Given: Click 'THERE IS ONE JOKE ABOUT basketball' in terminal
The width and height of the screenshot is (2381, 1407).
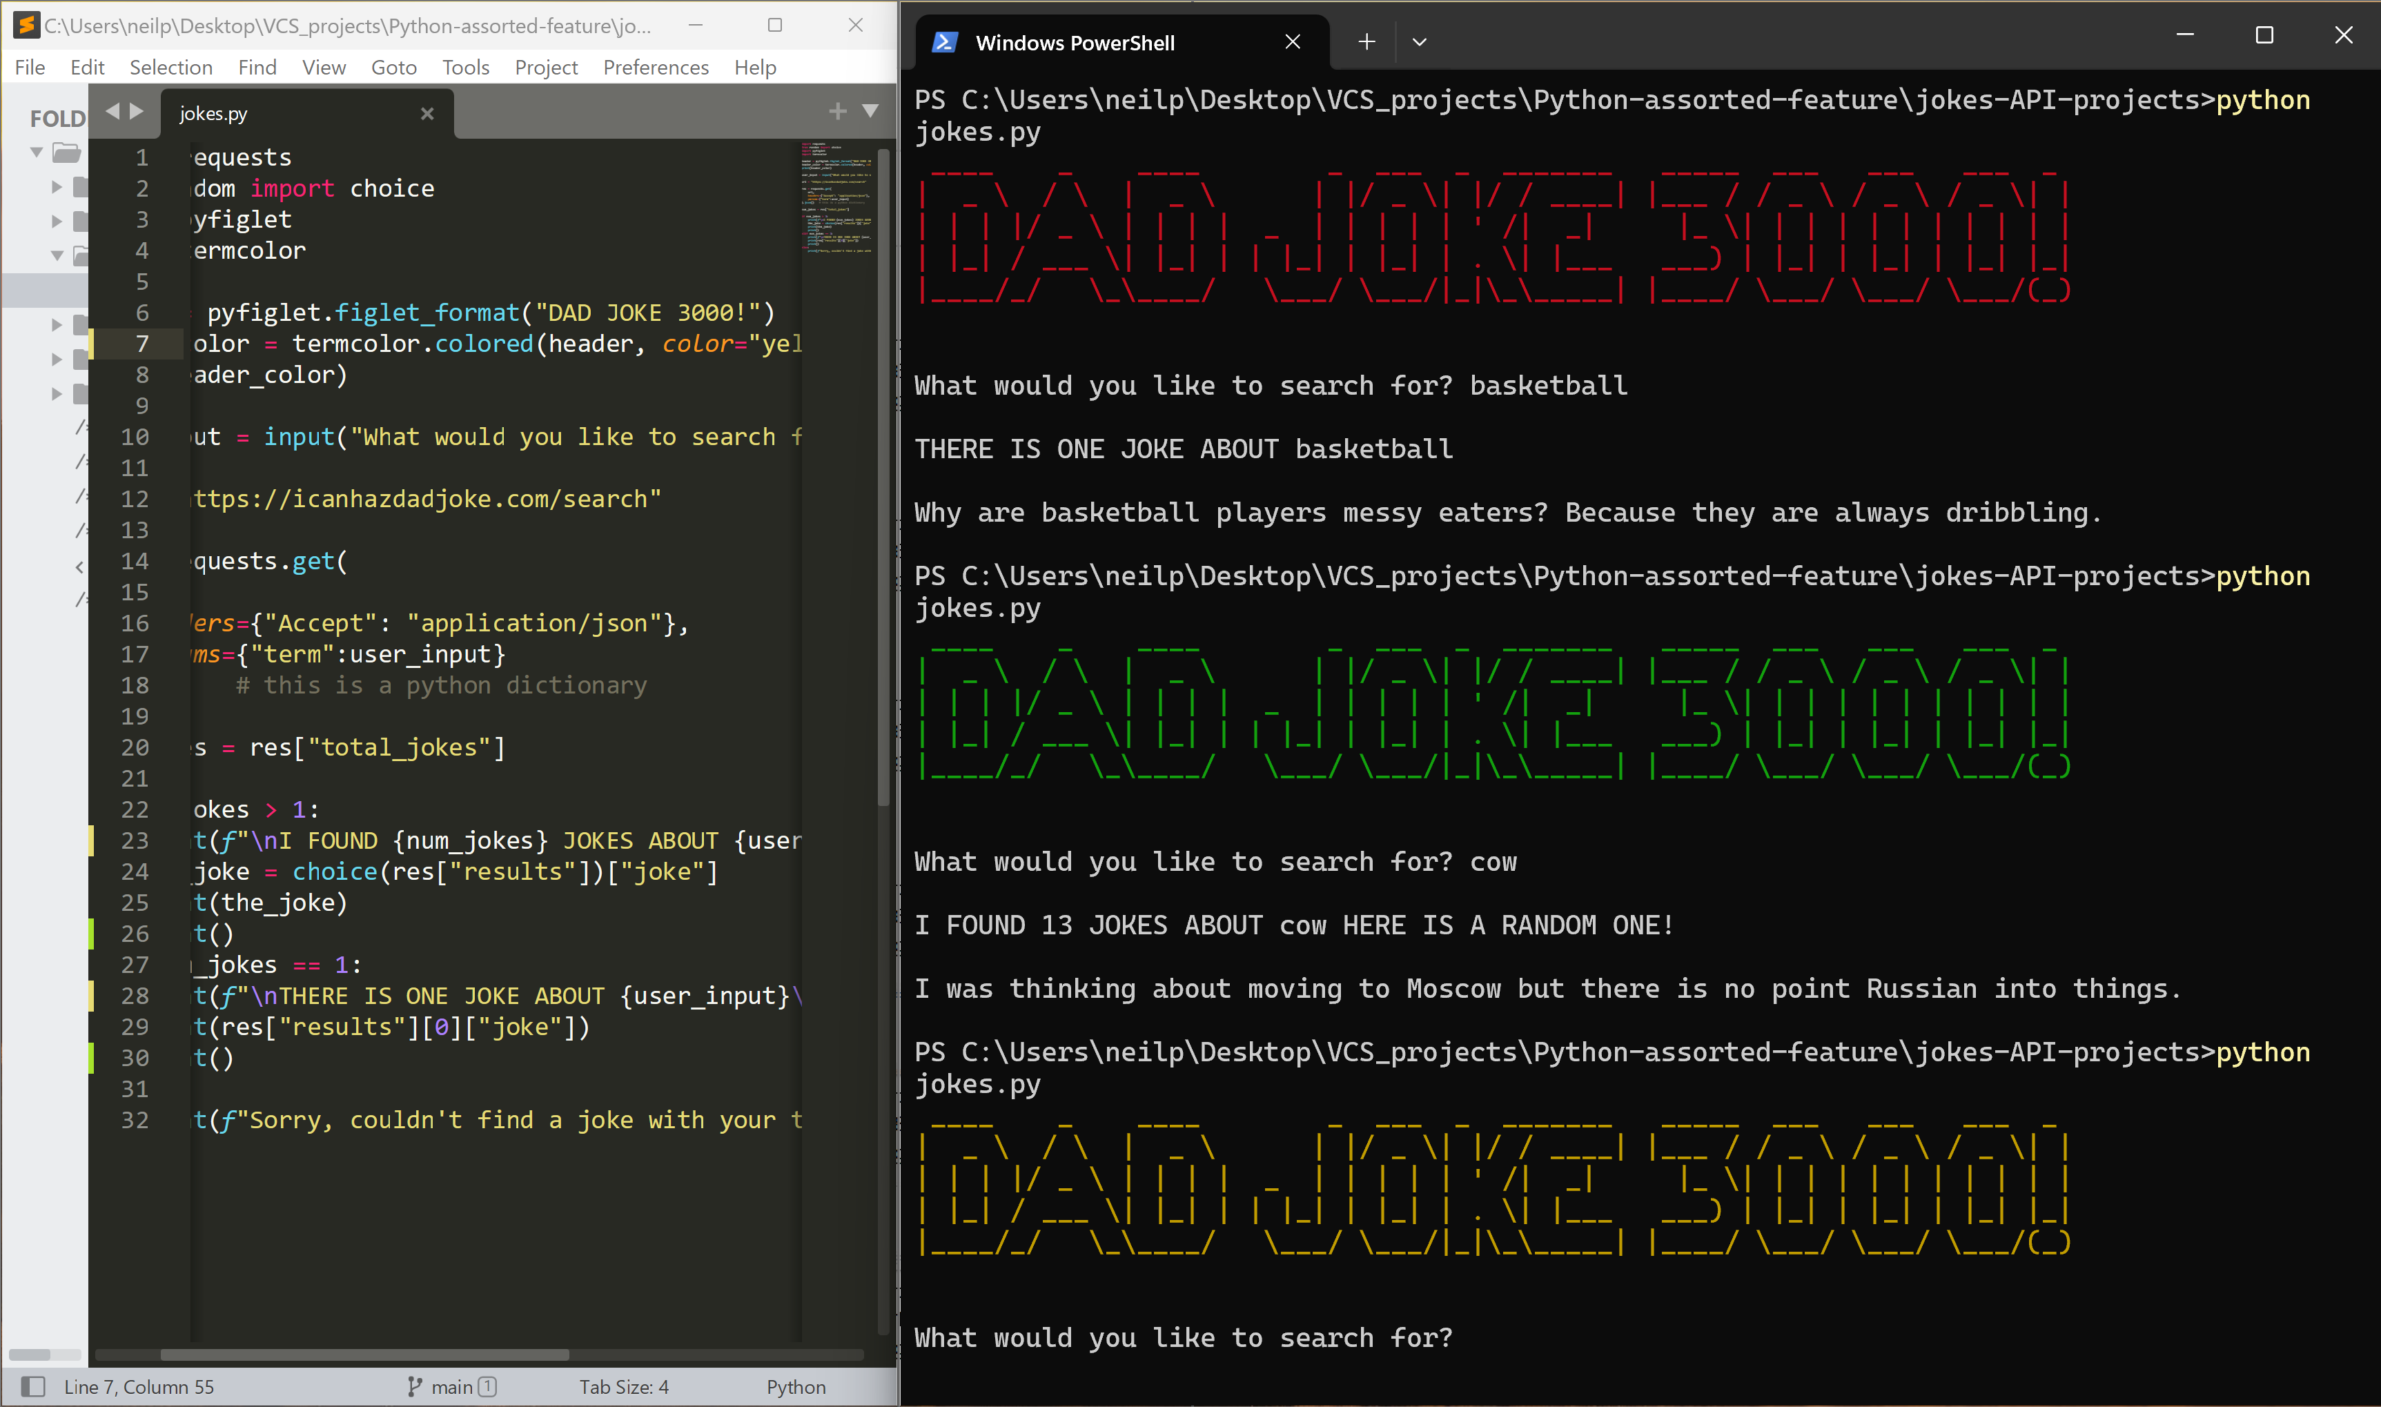Looking at the screenshot, I should [1184, 449].
